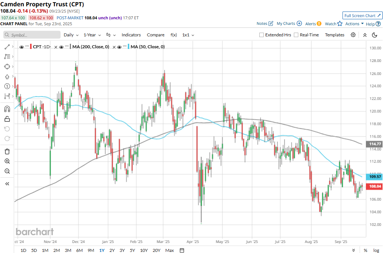
Task: Select the Fibonacci/levels list drawing tool
Action: pos(7,57)
